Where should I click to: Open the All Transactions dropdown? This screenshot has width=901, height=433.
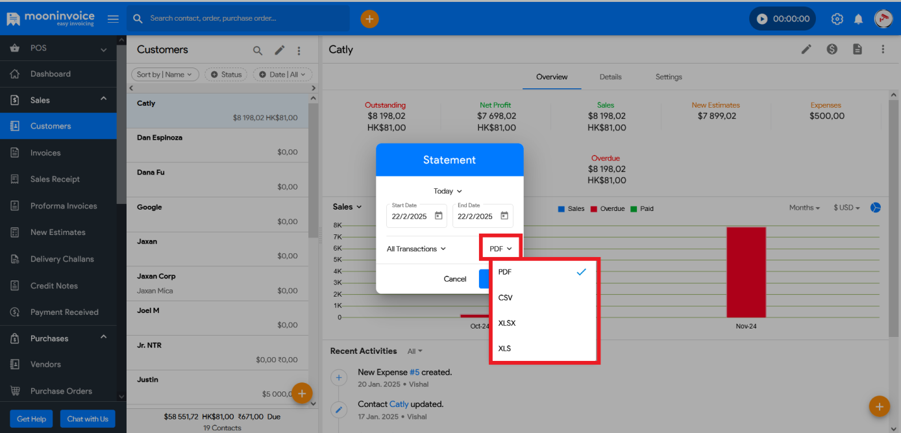(417, 249)
